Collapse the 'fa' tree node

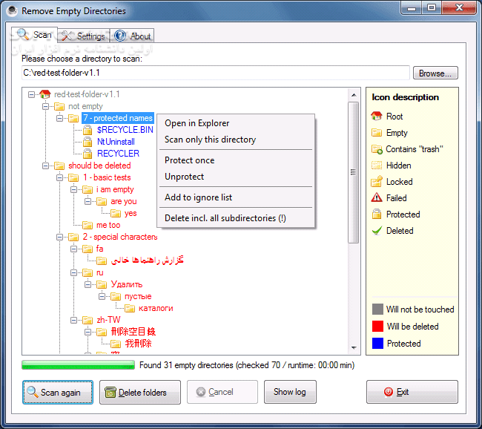point(73,249)
